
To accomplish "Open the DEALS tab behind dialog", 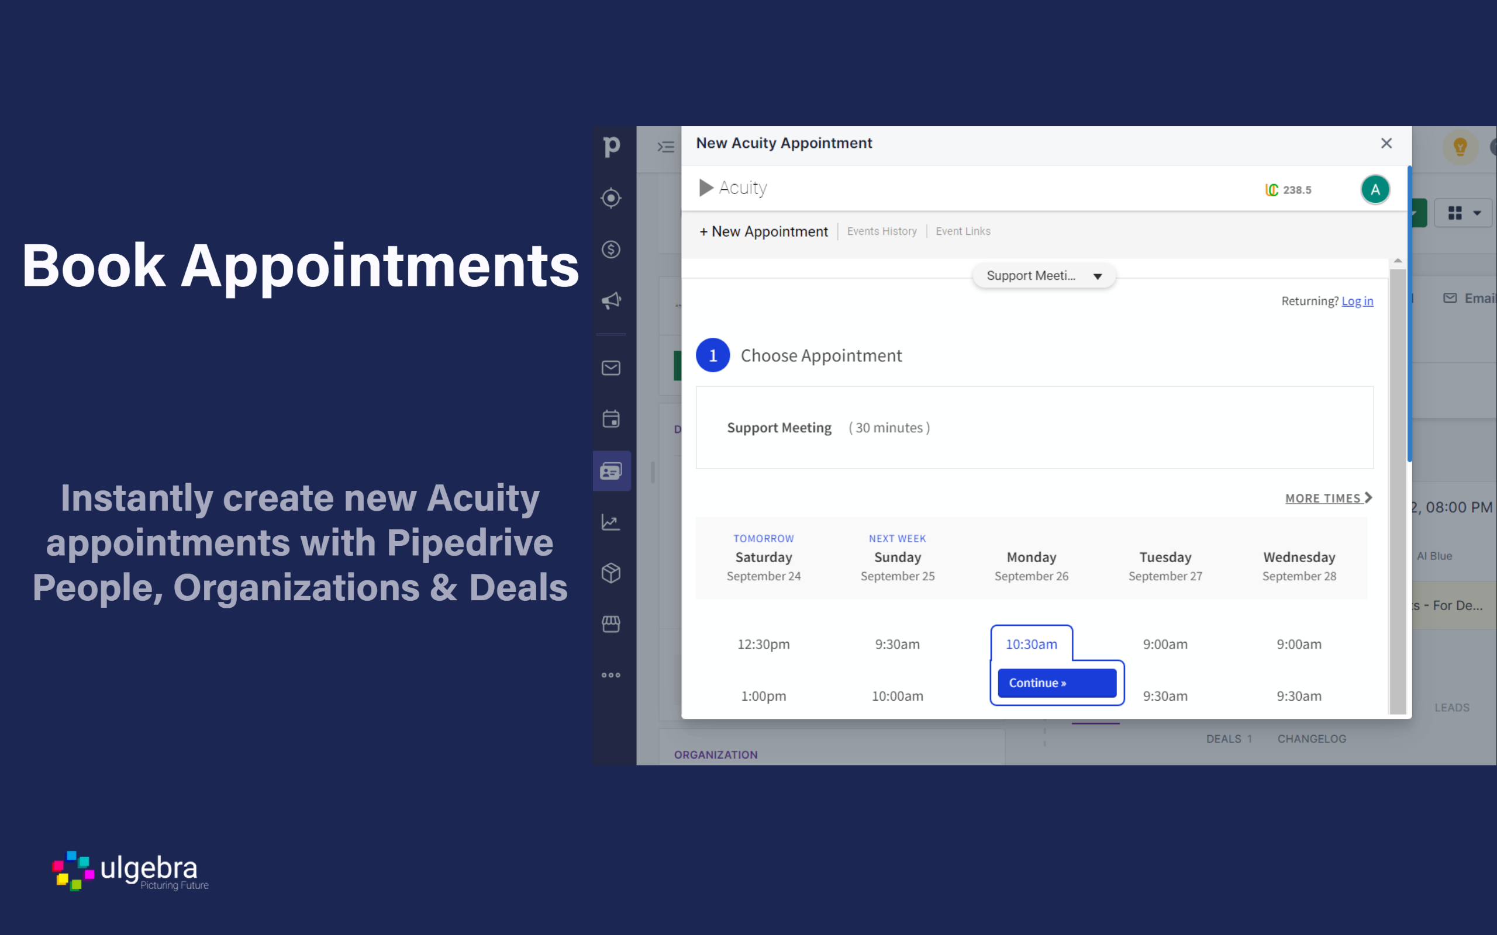I will (x=1229, y=739).
